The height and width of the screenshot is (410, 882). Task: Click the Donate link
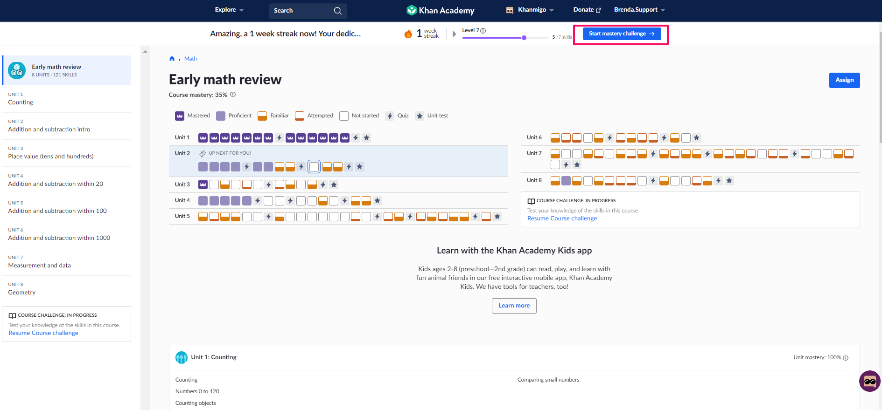[587, 10]
